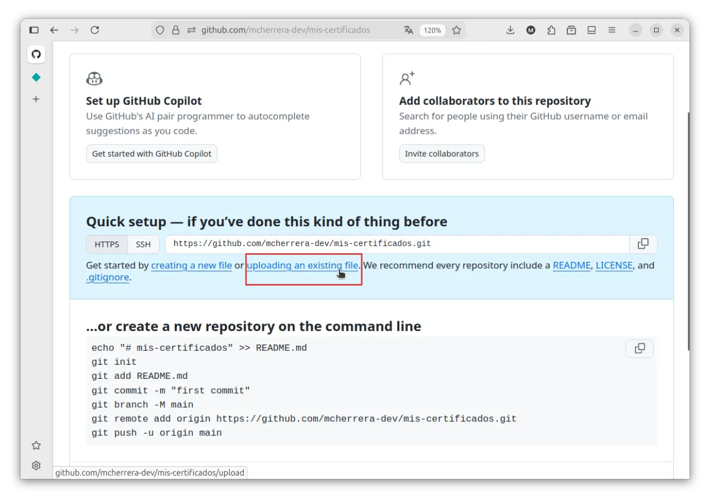Screen dimensions: 710x501
Task: Bookmark this page with the star icon
Action: 456,30
